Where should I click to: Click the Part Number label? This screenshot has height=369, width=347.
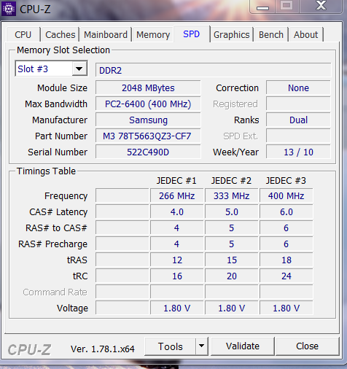click(x=61, y=136)
